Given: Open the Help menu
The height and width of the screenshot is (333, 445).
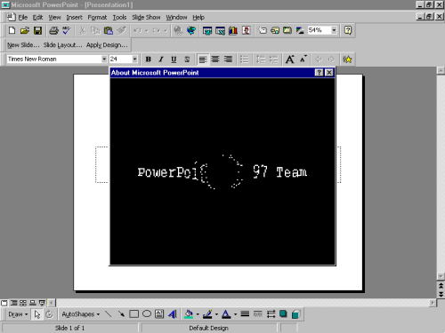Looking at the screenshot, I should click(198, 18).
